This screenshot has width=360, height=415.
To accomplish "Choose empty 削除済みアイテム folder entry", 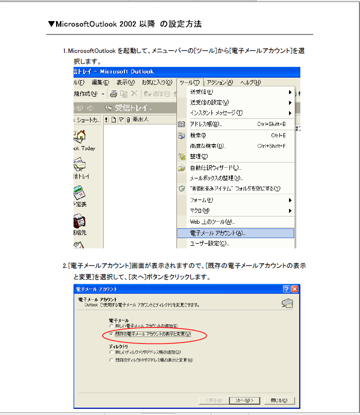I will 236,188.
